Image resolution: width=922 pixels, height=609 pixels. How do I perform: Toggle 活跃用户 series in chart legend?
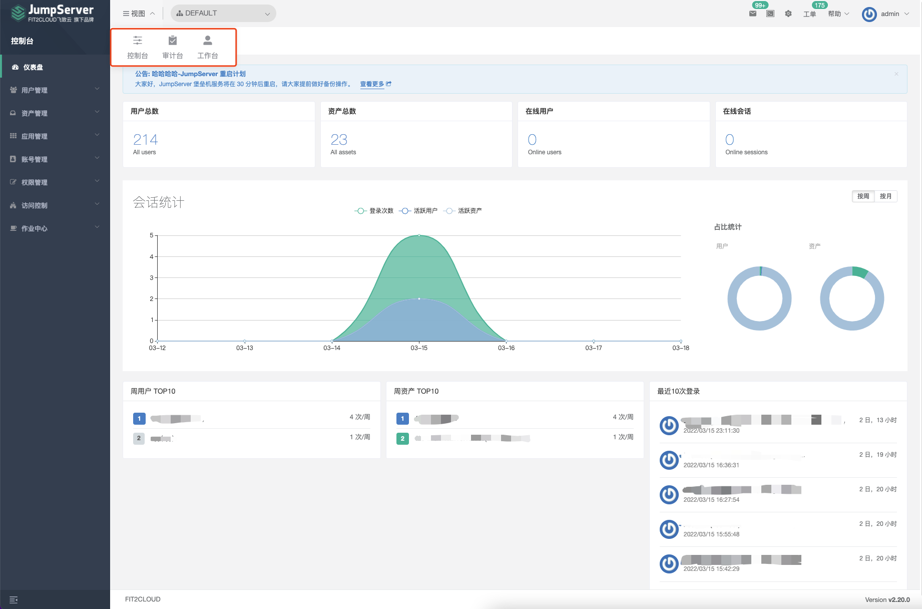coord(418,211)
